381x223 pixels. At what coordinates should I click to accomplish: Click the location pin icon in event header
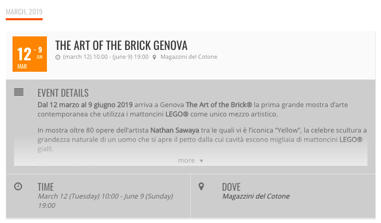154,57
